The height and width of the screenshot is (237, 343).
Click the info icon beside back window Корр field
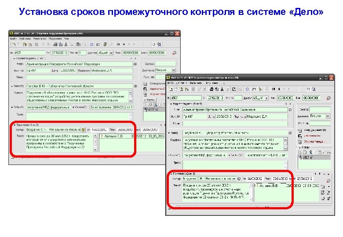tap(135, 64)
